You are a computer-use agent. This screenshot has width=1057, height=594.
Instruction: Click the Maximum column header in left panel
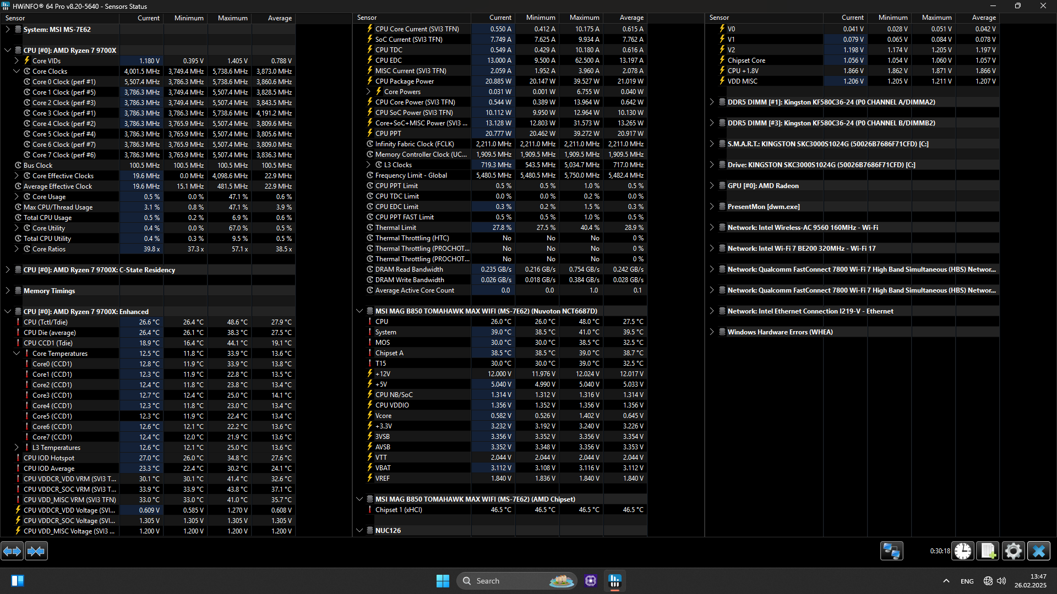click(x=232, y=18)
